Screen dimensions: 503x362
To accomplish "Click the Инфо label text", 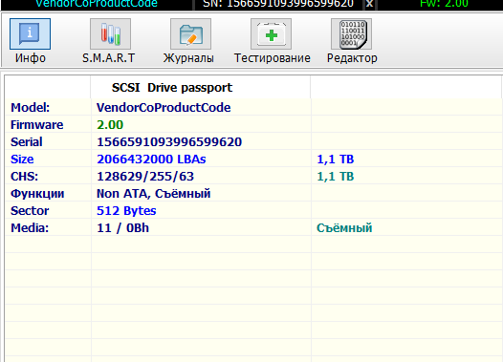I will click(x=31, y=58).
